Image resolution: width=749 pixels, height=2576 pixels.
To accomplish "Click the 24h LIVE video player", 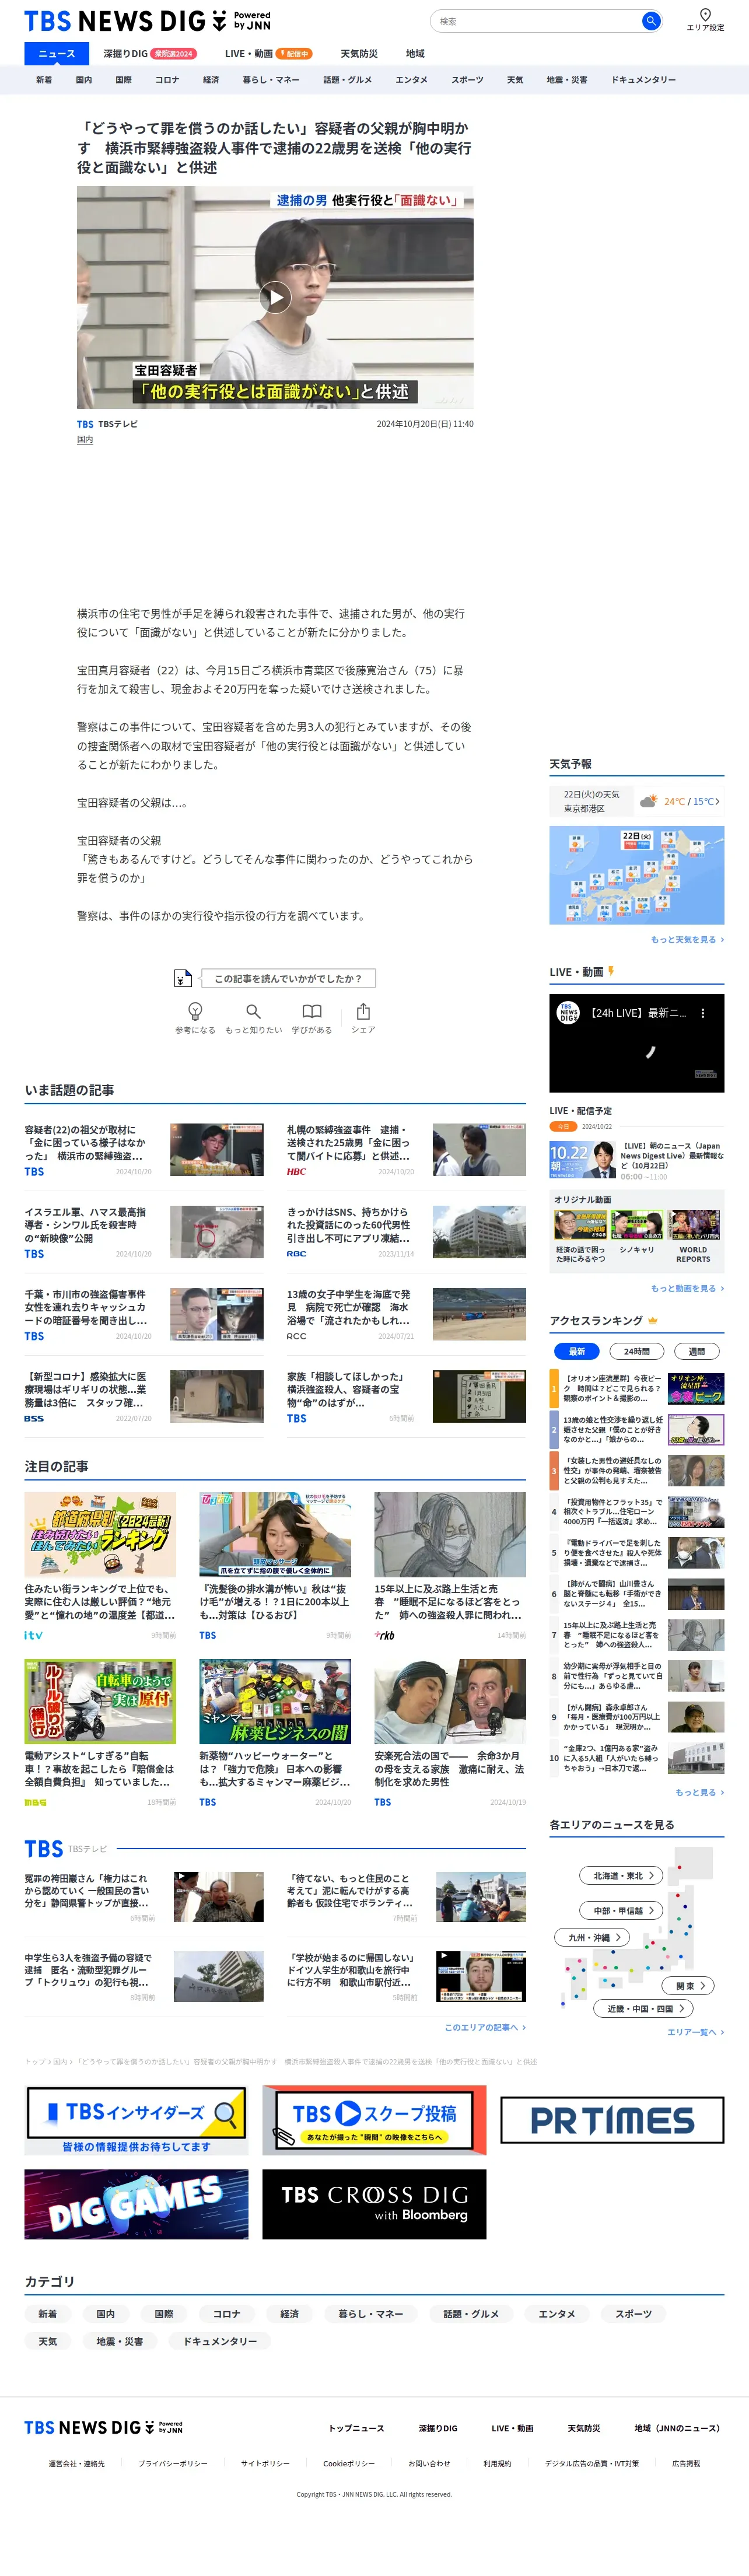I will [636, 1042].
